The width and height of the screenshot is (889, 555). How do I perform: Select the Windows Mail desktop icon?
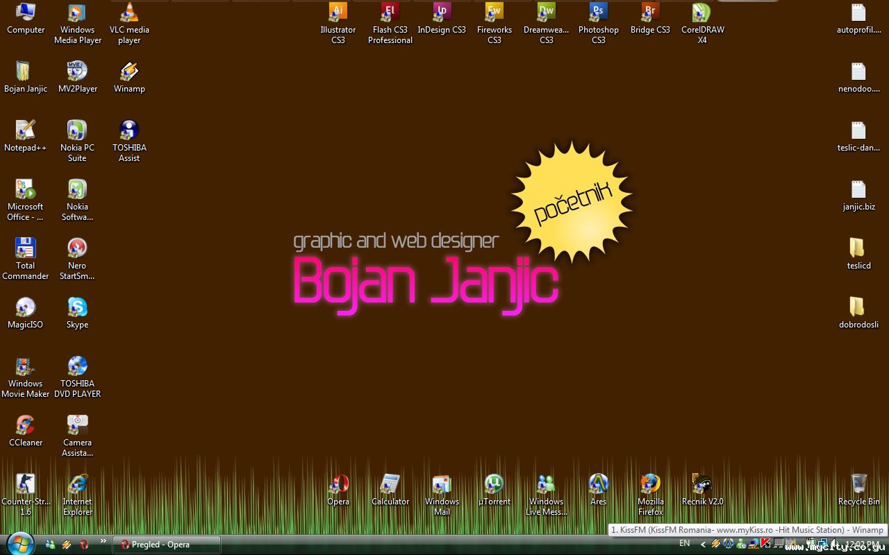coord(442,495)
